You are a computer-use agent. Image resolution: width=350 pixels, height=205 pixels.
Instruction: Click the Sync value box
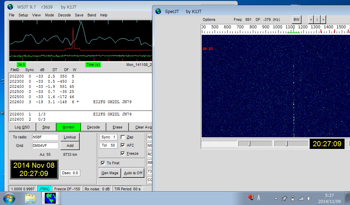[108, 137]
